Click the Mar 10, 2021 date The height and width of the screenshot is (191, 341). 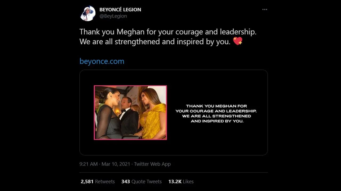click(116, 164)
